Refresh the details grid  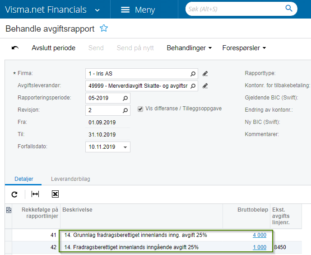[14, 194]
